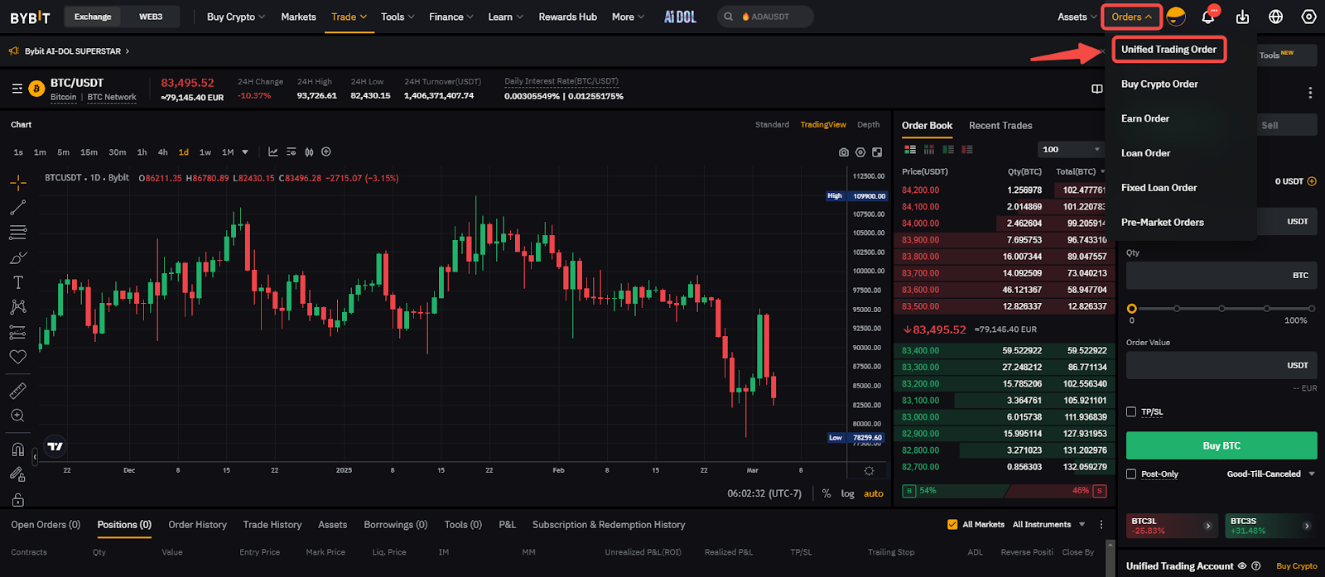1325x577 pixels.
Task: Open the chart indicators icon
Action: tap(272, 152)
